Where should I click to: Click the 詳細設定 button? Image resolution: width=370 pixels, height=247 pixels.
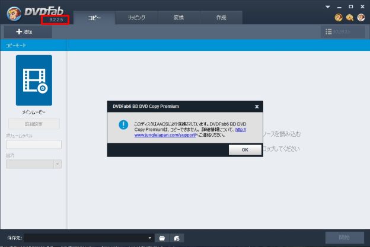(x=34, y=124)
